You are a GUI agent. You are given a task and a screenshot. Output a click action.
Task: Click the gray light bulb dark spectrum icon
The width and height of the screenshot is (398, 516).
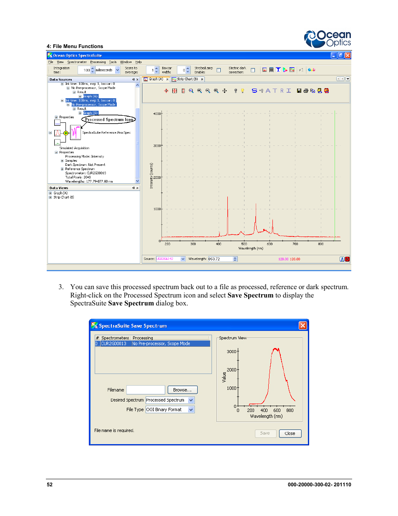[236, 91]
